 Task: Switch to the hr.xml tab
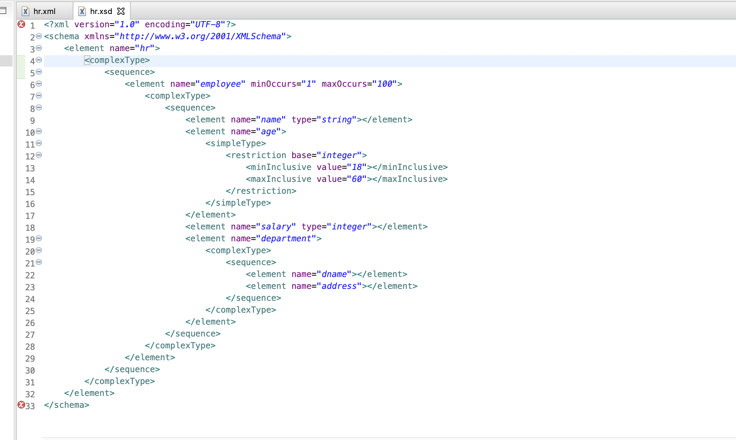44,12
